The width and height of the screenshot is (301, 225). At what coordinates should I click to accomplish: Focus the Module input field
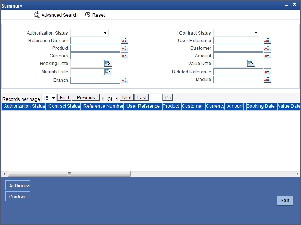click(238, 80)
